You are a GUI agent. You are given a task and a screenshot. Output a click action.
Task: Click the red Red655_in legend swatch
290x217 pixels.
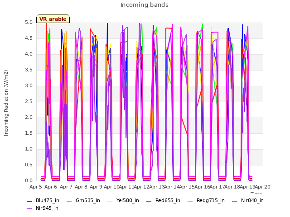pyautogui.click(x=149, y=201)
